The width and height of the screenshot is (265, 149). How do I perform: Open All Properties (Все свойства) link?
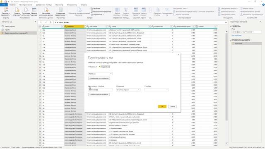tap(236, 36)
